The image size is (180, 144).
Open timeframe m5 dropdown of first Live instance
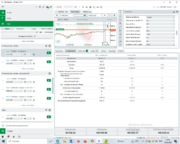pyautogui.click(x=27, y=54)
